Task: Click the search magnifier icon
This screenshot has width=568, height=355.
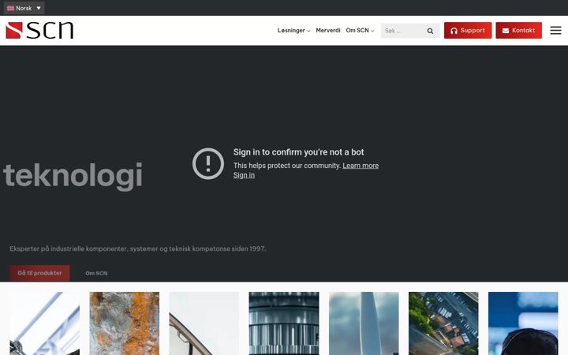Action: (x=430, y=31)
